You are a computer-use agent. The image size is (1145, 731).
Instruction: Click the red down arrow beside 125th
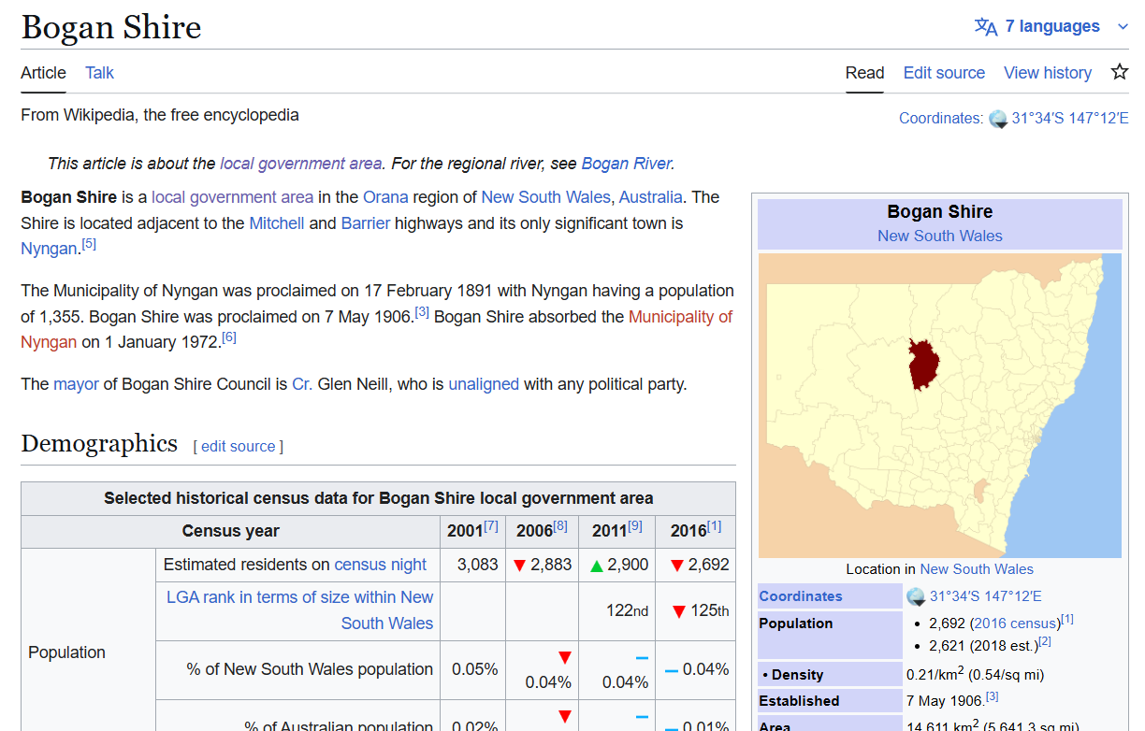tap(679, 612)
